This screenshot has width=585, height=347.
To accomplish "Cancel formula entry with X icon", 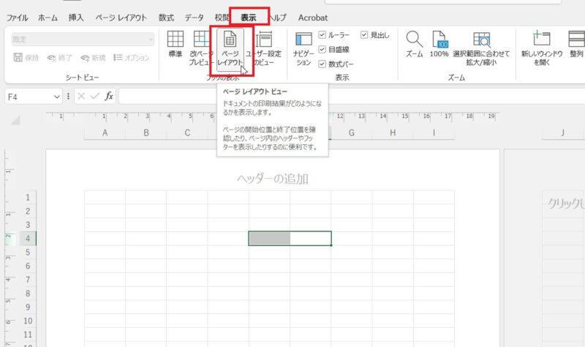I will tap(81, 97).
